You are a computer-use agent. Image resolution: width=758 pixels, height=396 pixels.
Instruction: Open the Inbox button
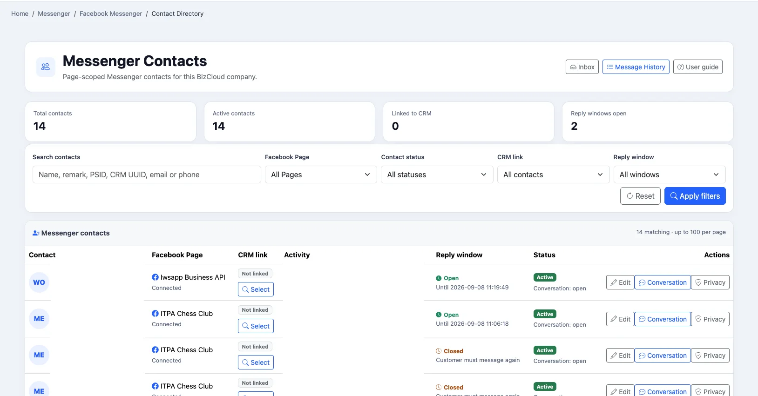pos(582,67)
